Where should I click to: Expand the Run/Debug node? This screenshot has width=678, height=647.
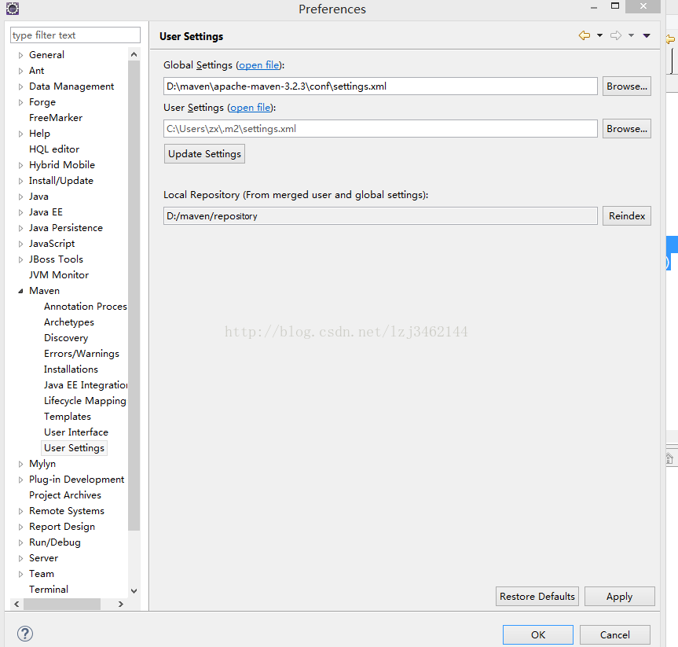click(x=20, y=542)
